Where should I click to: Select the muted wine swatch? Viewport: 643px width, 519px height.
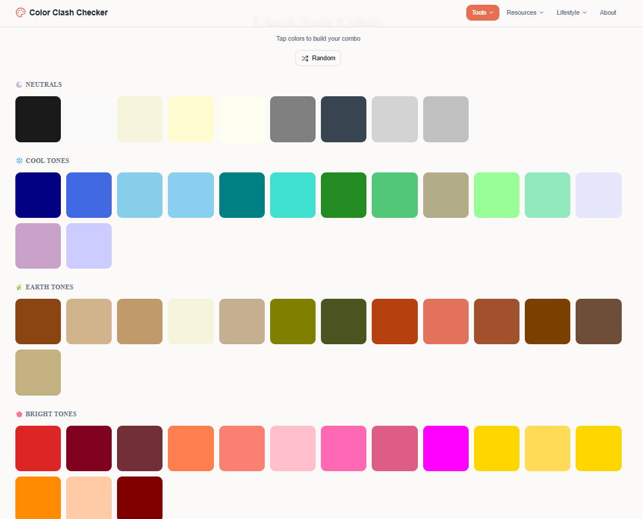140,448
